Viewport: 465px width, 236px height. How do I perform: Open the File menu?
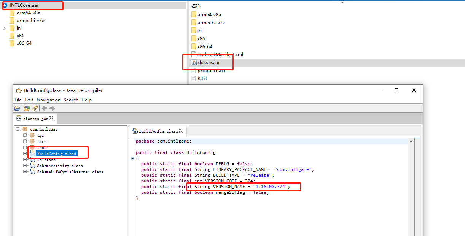(x=18, y=100)
